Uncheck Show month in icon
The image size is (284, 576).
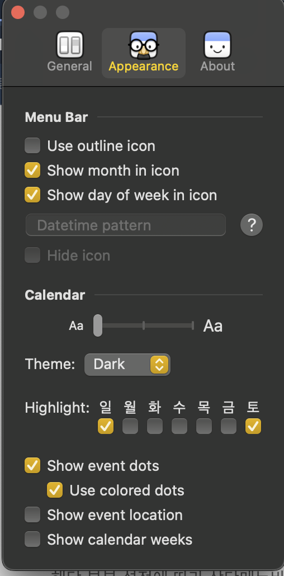(x=32, y=171)
